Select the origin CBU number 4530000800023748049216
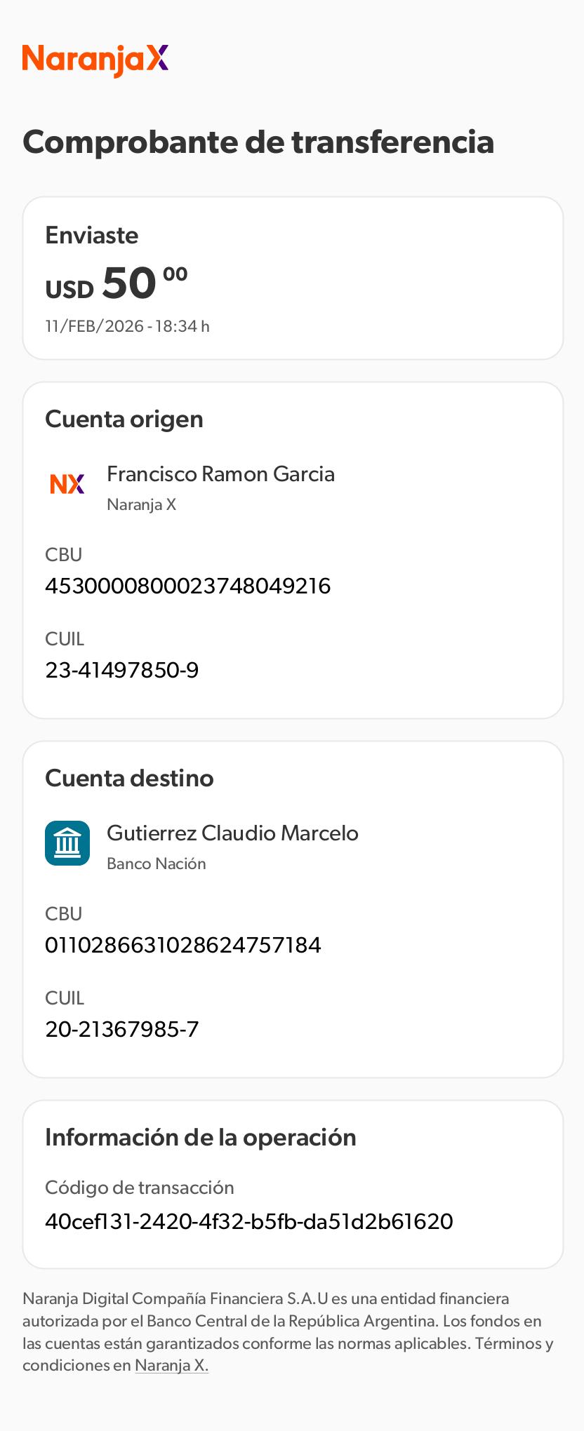 coord(187,586)
